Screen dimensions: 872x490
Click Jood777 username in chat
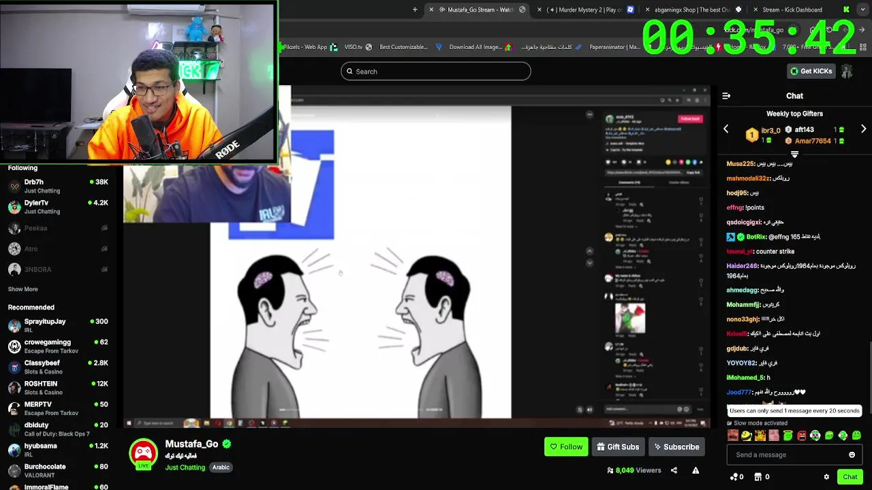[x=739, y=393]
